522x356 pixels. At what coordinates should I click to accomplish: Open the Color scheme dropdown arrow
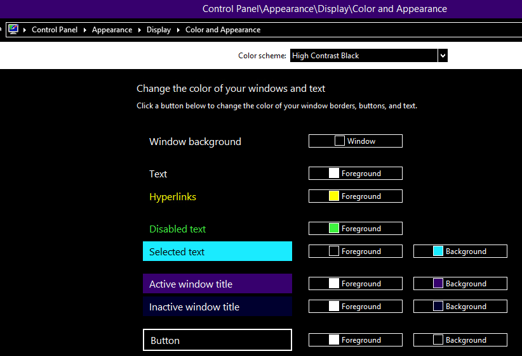click(x=443, y=56)
